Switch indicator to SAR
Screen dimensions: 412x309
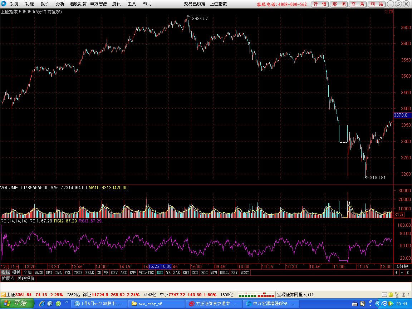point(177,273)
